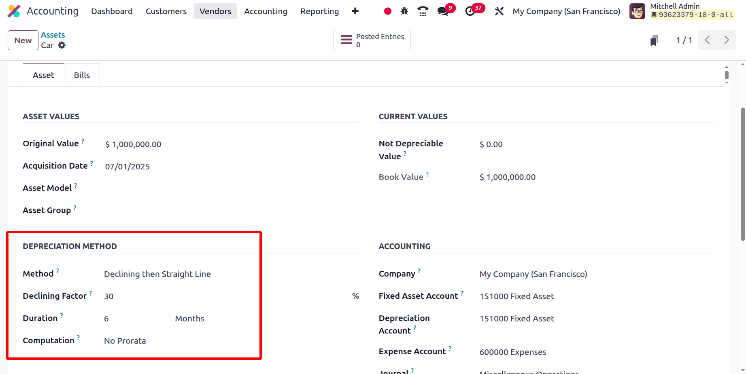Switch to the Bills tab
The image size is (746, 374).
pos(82,75)
